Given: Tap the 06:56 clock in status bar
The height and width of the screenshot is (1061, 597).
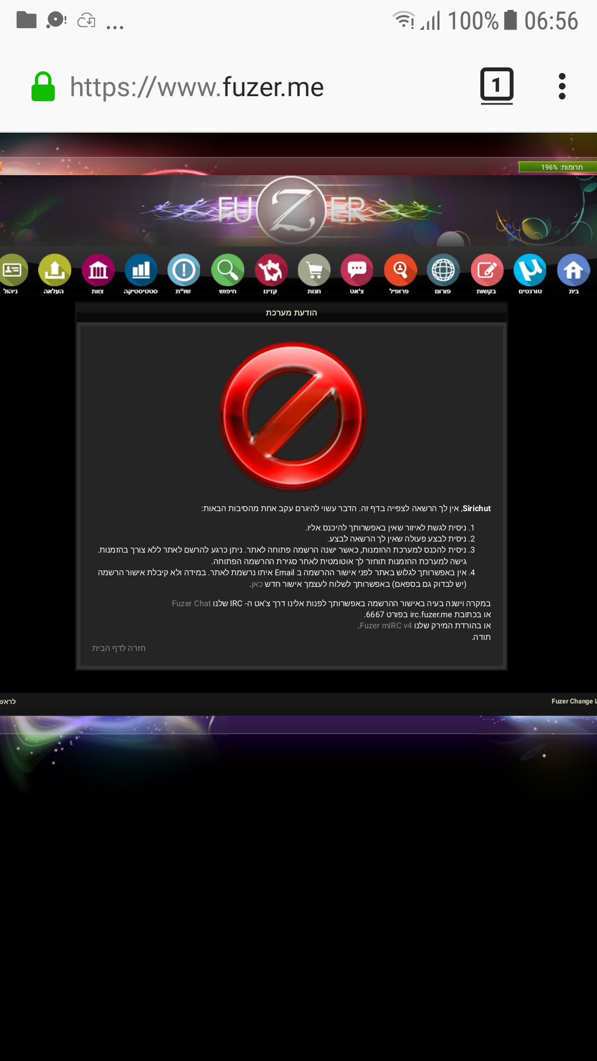Looking at the screenshot, I should click(x=551, y=21).
